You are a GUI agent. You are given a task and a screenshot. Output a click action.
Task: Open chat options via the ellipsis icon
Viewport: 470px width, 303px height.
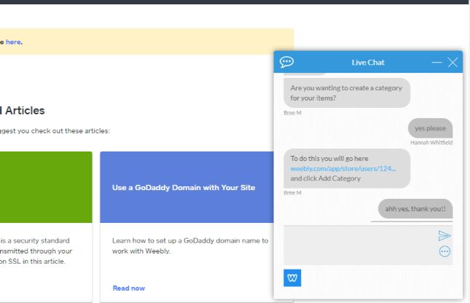pyautogui.click(x=444, y=251)
